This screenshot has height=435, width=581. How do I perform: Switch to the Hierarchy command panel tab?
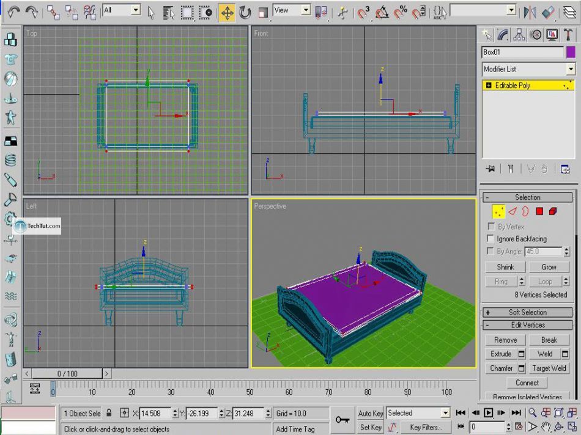point(519,35)
